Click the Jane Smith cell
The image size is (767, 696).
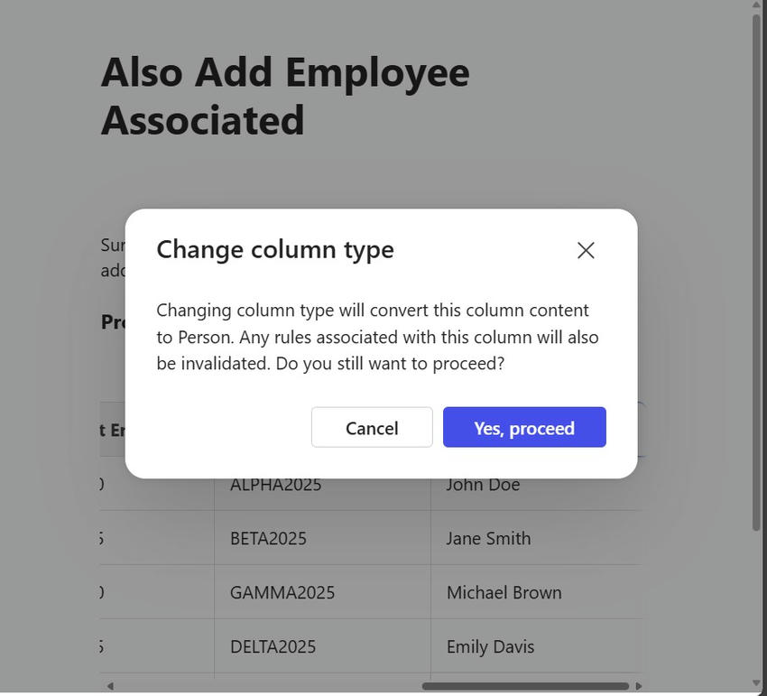coord(487,538)
